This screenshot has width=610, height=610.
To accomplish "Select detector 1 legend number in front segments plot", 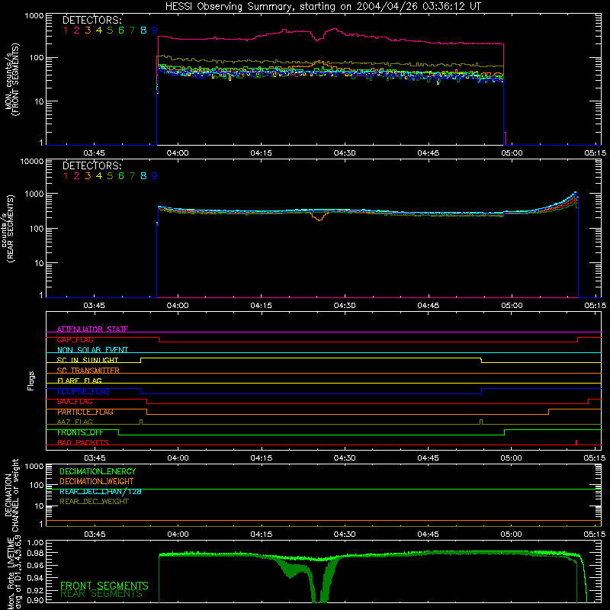I will (x=66, y=30).
